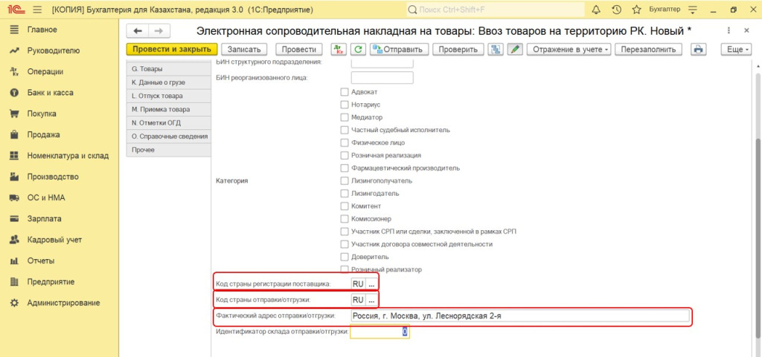Open the history clock icon
762x357 pixels.
(616, 10)
